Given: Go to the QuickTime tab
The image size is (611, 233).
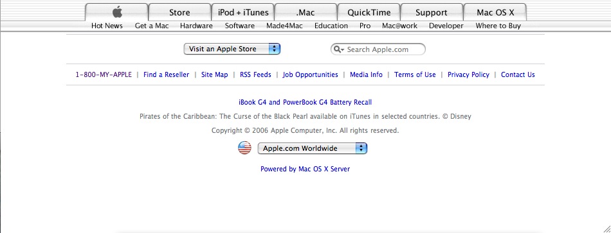Looking at the screenshot, I should [369, 12].
